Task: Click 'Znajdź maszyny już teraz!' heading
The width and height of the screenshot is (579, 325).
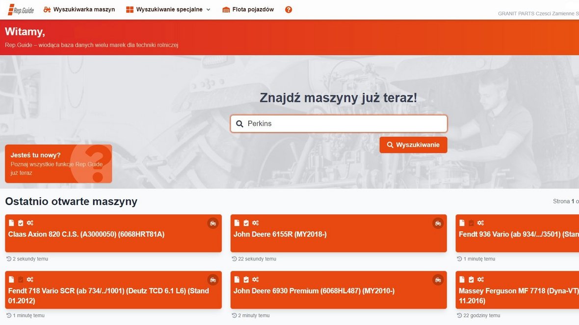Action: (x=338, y=98)
